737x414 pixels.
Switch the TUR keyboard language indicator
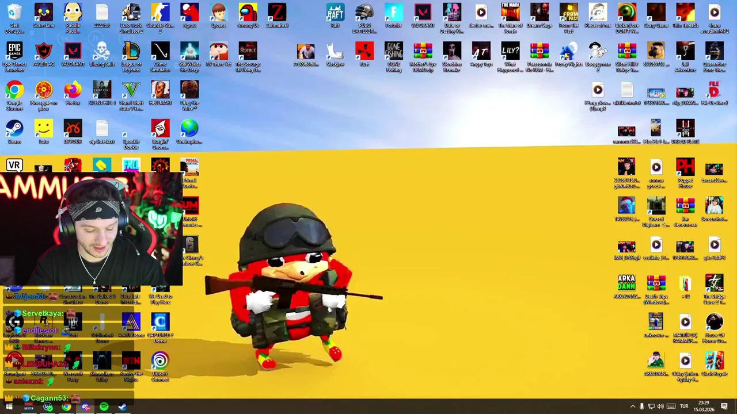684,407
